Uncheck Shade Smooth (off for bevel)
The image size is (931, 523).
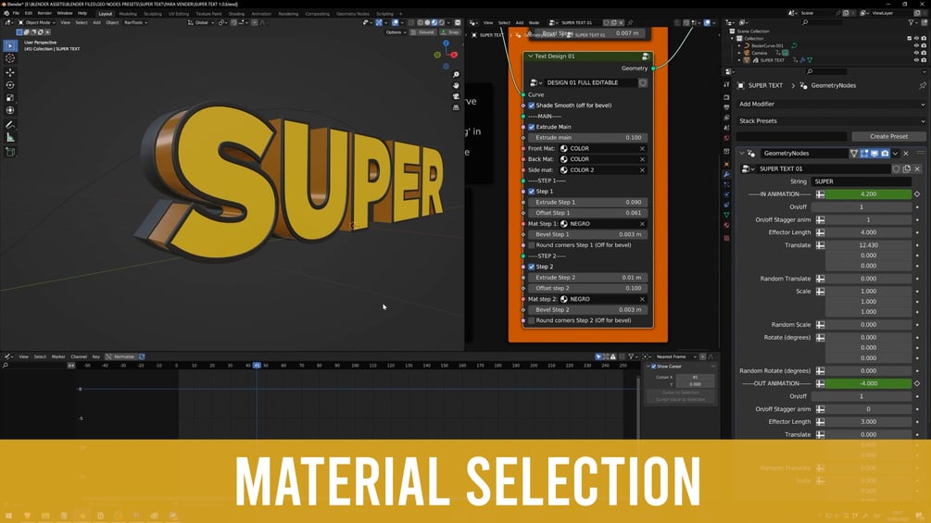[x=532, y=106]
